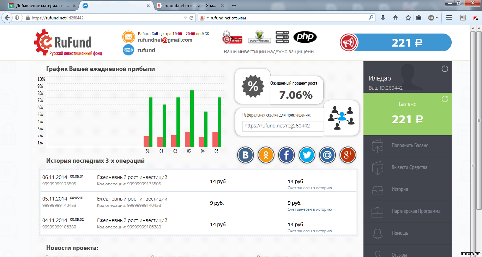Click the Adblock Plus ABP icon
Screen dimensions: 482x257
[431, 18]
